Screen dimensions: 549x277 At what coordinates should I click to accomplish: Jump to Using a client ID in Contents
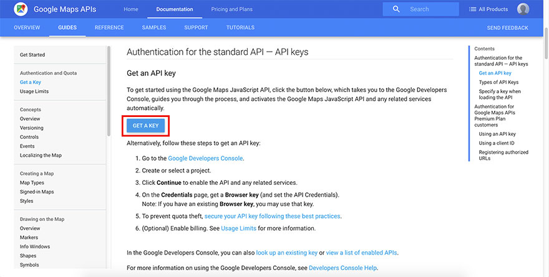click(x=497, y=143)
